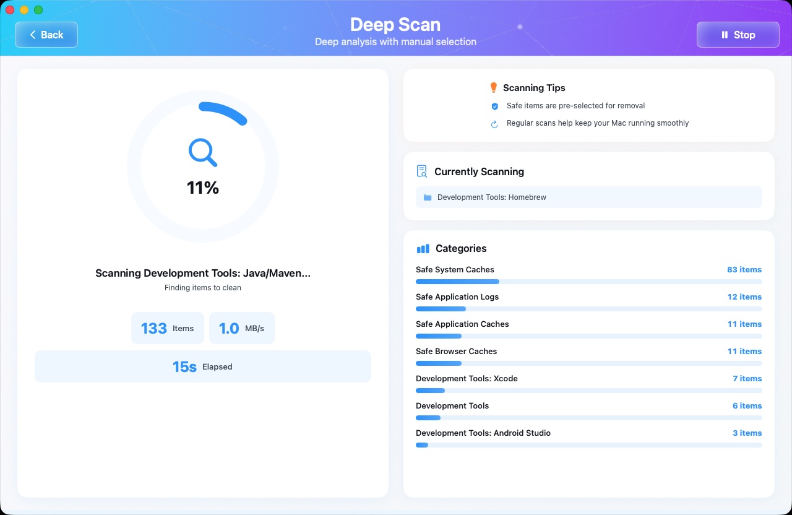Click the shield icon beside pre-selected items tip
792x515 pixels.
(494, 106)
